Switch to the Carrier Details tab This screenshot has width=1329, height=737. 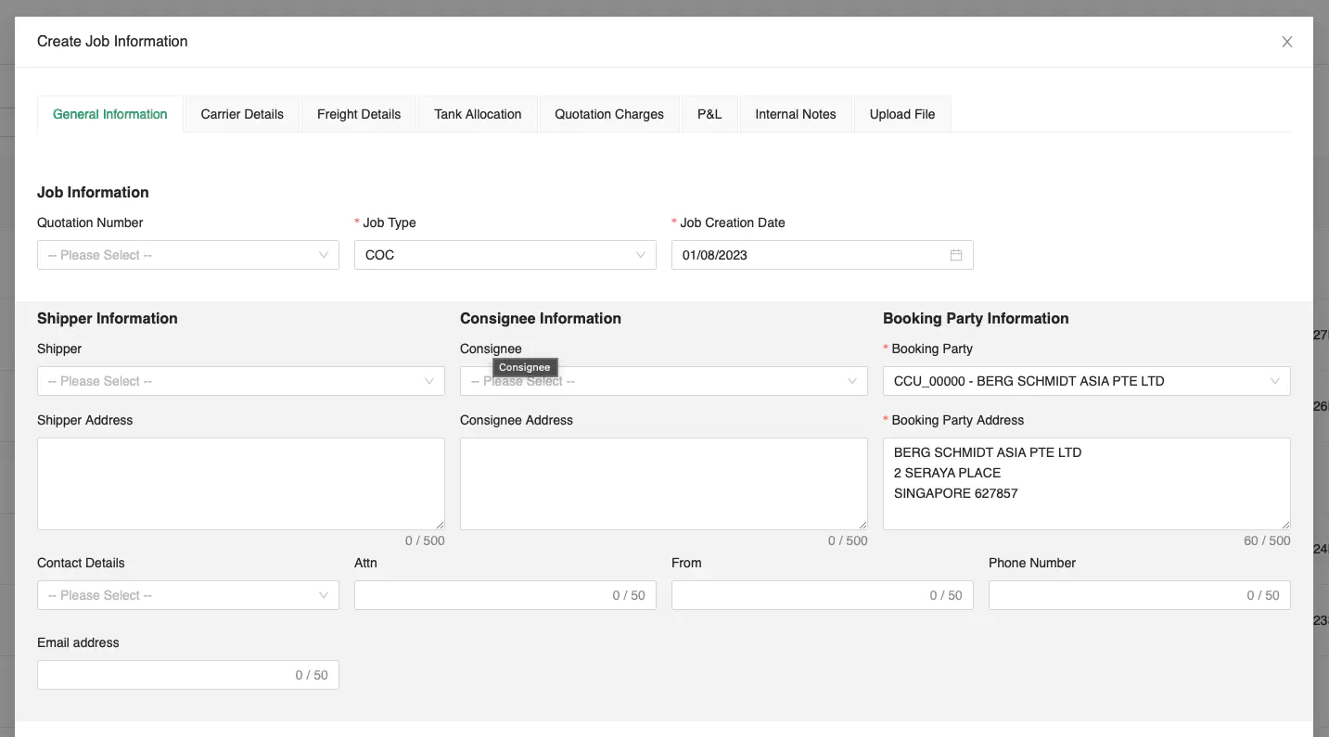(242, 113)
